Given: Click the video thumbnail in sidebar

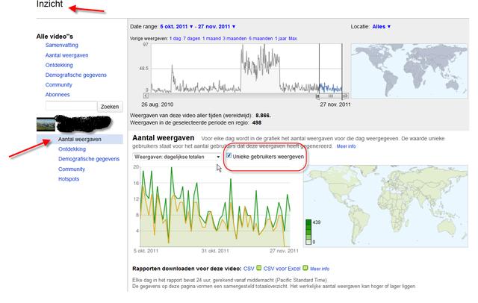Looking at the screenshot, I should coord(46,124).
